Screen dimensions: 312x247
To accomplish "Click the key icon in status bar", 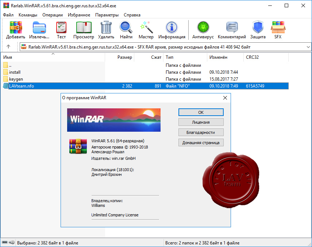I will click(12, 242).
